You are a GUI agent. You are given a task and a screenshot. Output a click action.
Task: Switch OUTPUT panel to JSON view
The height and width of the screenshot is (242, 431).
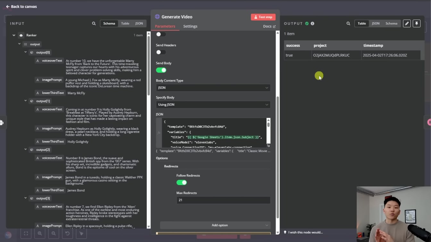click(376, 23)
